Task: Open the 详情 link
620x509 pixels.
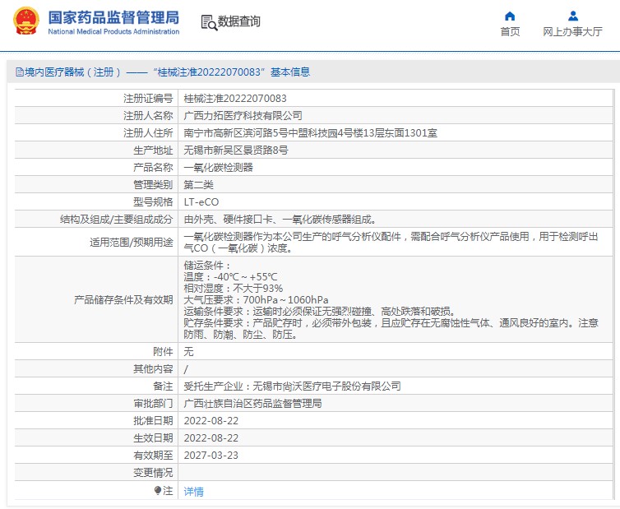Action: point(193,491)
